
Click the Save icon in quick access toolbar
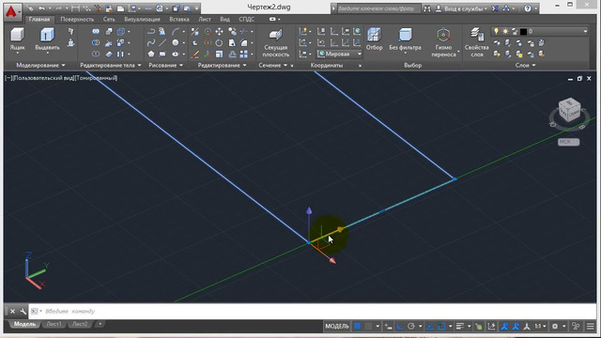coord(109,8)
